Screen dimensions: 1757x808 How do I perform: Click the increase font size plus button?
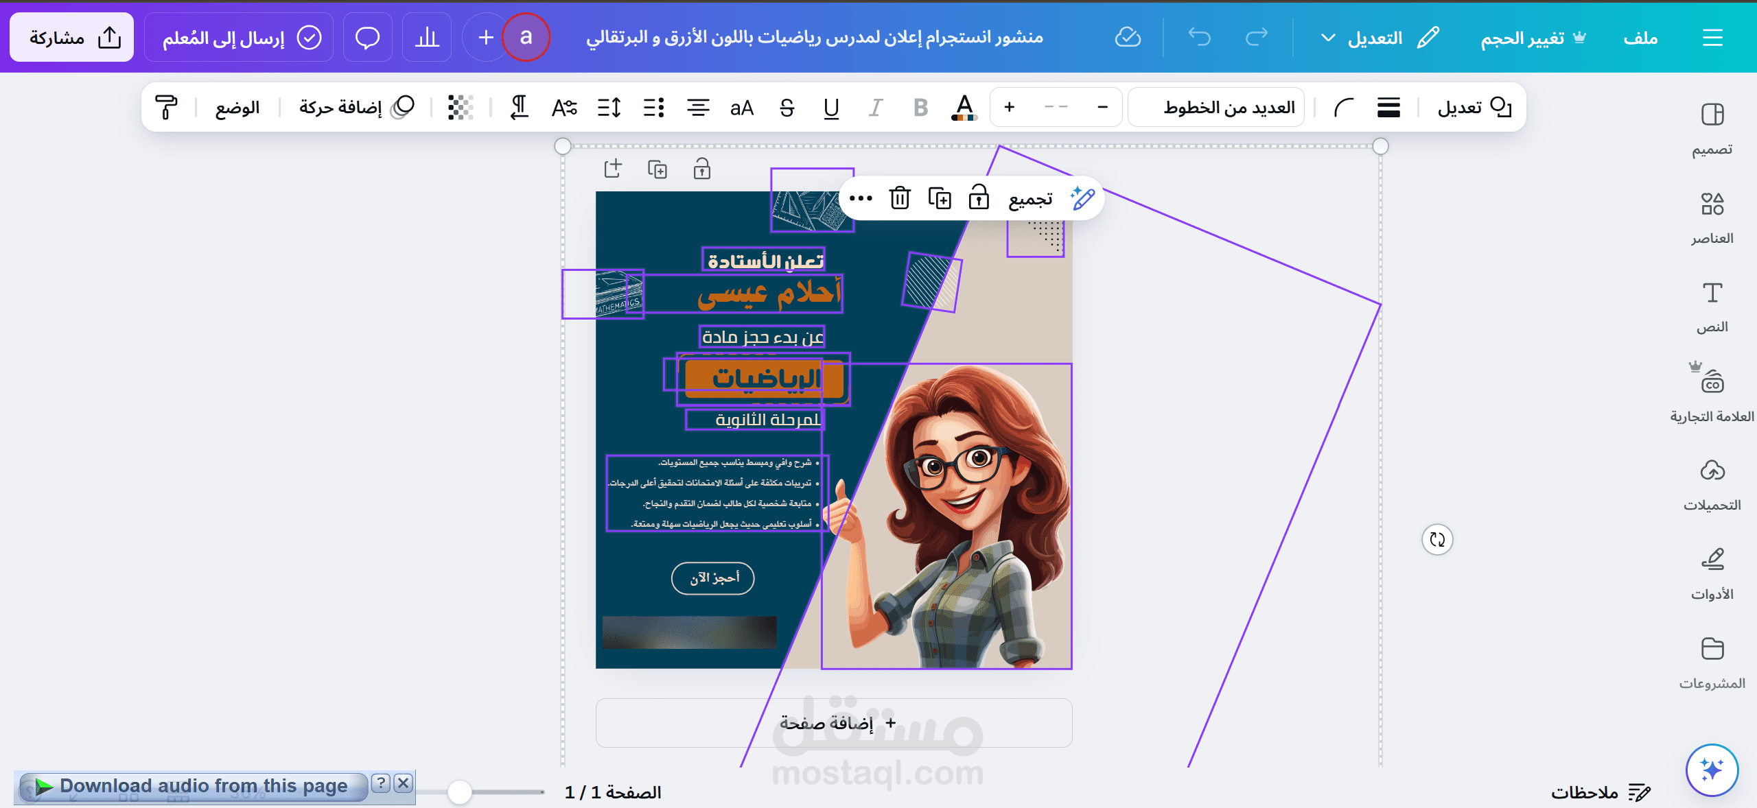pyautogui.click(x=1009, y=108)
